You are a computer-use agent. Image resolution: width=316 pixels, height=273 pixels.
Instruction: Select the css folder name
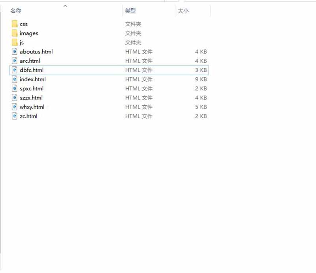point(24,24)
